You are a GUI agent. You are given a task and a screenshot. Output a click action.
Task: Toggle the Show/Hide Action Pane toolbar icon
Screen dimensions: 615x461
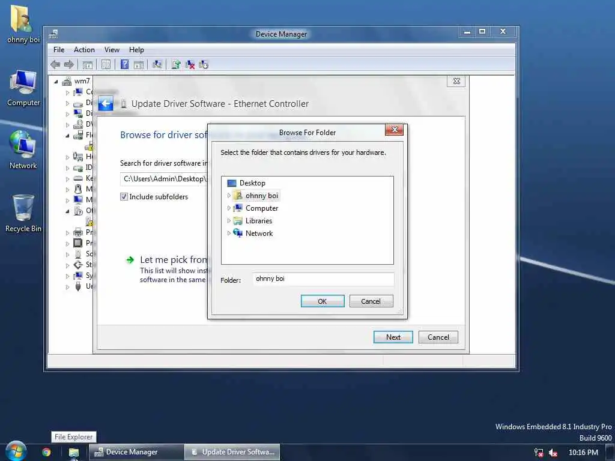(139, 65)
